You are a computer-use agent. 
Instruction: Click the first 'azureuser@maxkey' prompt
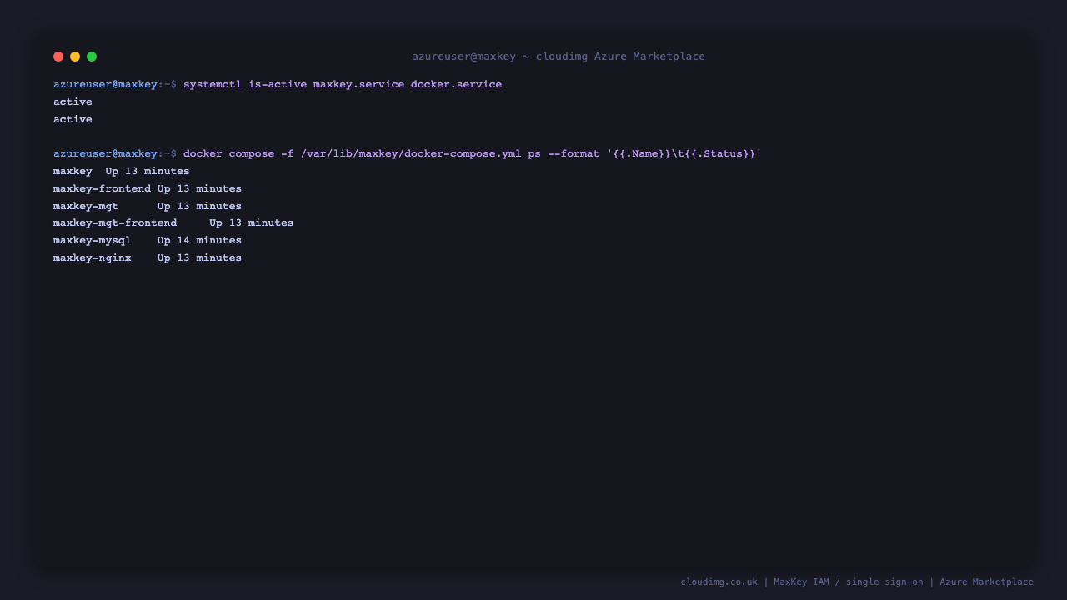click(105, 85)
